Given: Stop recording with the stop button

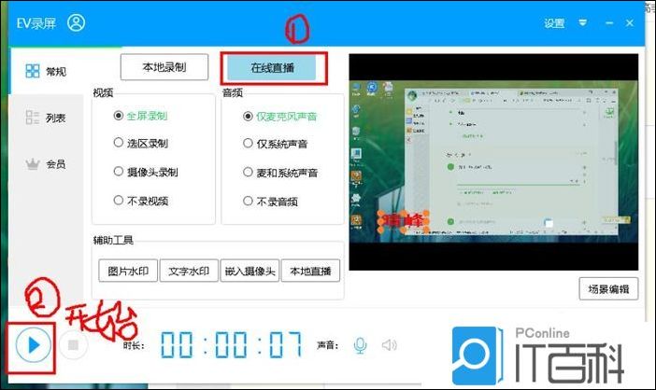Looking at the screenshot, I should coord(73,345).
